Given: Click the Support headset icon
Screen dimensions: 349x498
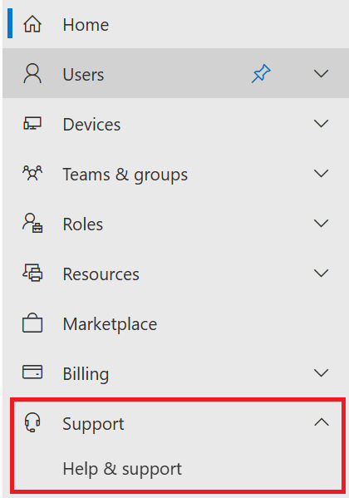Looking at the screenshot, I should click(32, 422).
